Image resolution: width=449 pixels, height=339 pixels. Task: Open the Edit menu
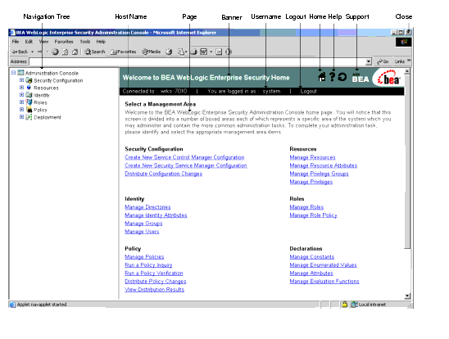[x=29, y=42]
